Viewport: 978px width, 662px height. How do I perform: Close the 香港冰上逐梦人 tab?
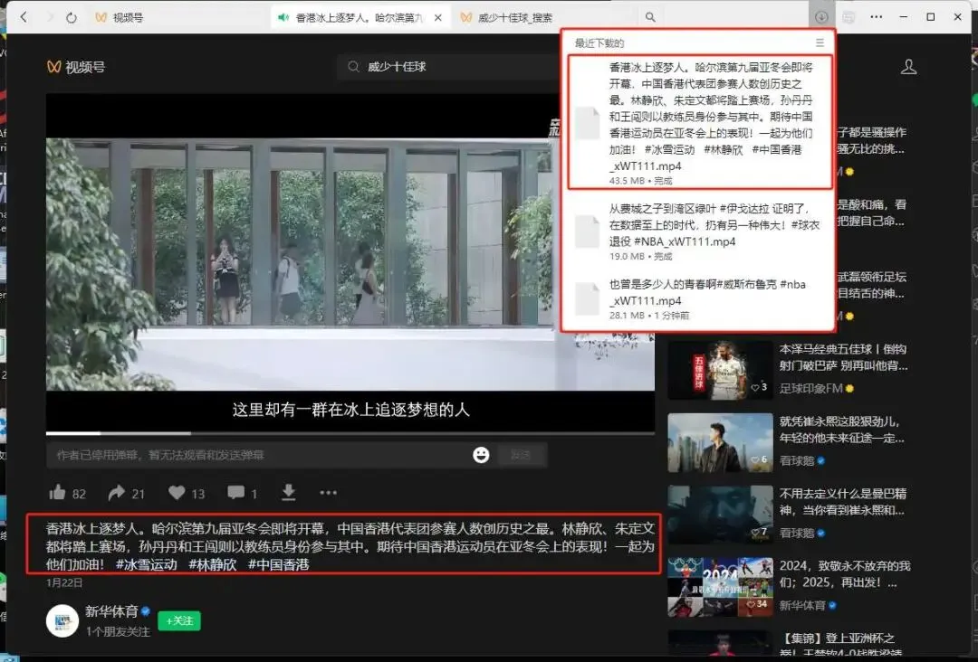pos(438,17)
